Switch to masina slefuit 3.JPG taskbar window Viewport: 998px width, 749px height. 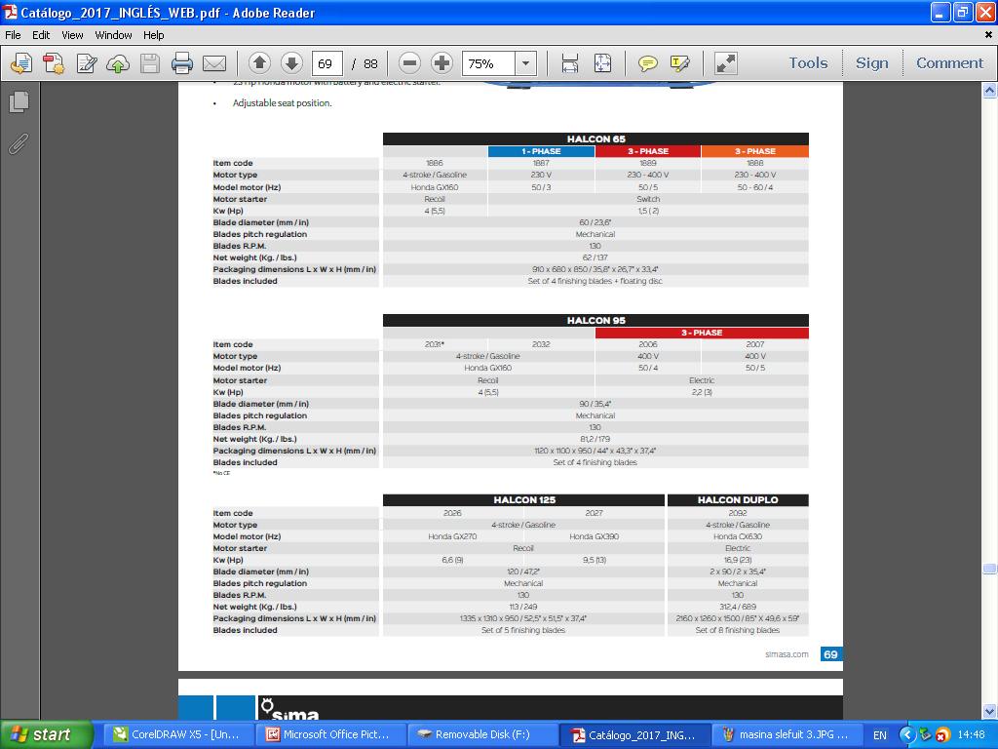point(787,734)
